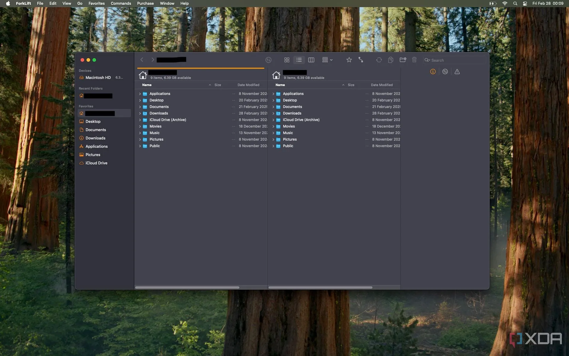569x356 pixels.
Task: Expand Desktop folder in the left pane
Action: (x=140, y=100)
